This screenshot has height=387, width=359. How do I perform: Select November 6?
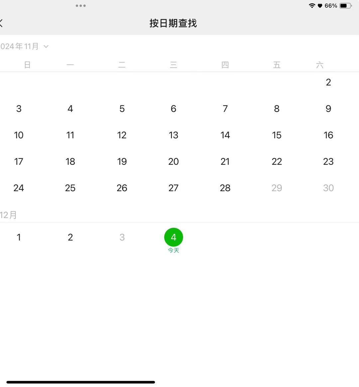[174, 109]
